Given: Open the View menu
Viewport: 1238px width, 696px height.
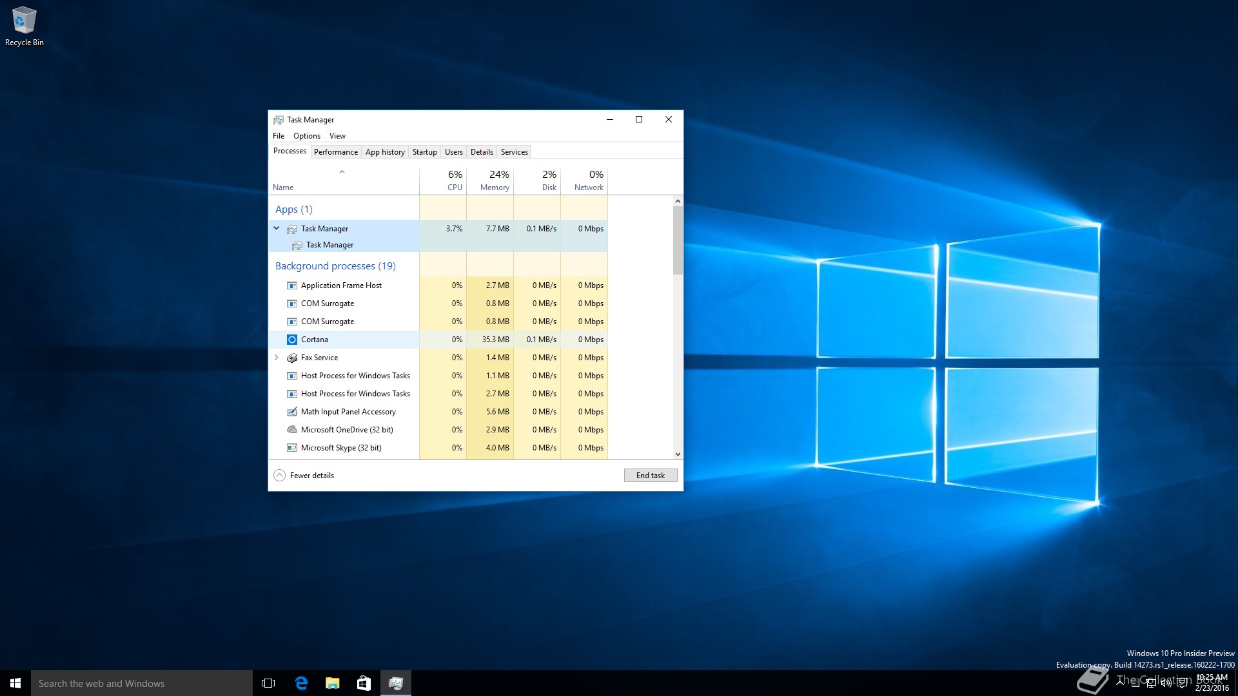Looking at the screenshot, I should click(337, 136).
